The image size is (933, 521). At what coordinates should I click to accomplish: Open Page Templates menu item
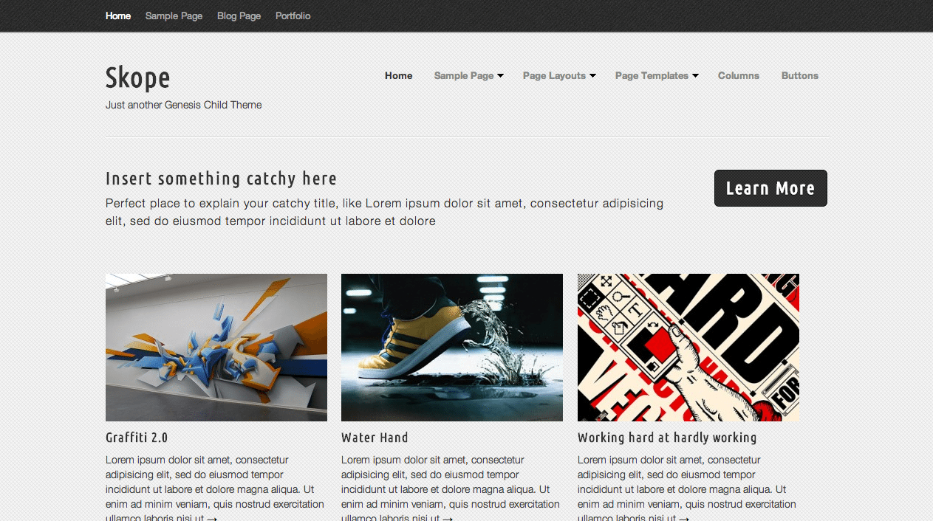[652, 75]
